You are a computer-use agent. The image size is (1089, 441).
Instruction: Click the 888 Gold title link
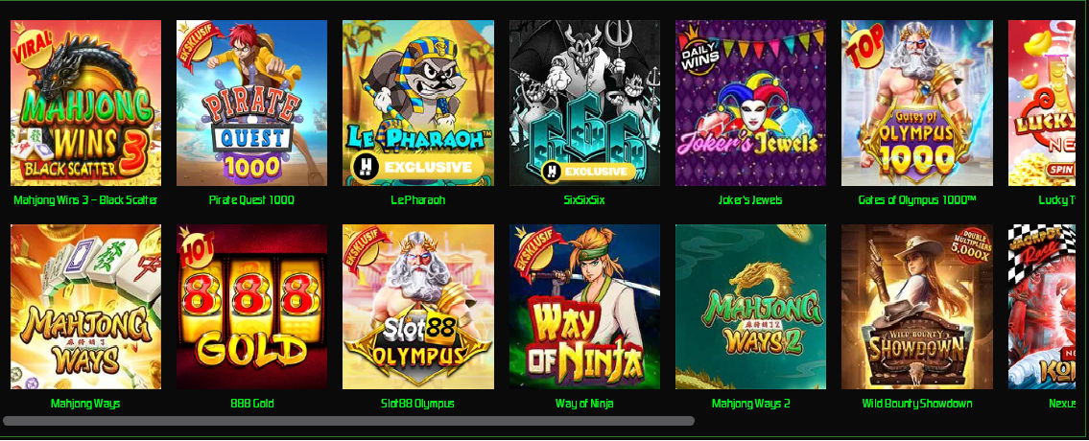tap(252, 404)
